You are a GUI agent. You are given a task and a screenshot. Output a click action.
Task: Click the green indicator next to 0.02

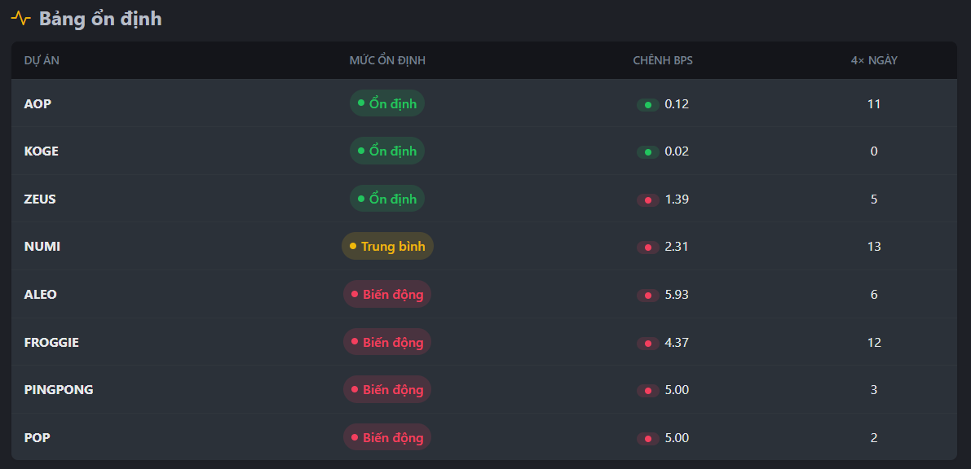(648, 152)
